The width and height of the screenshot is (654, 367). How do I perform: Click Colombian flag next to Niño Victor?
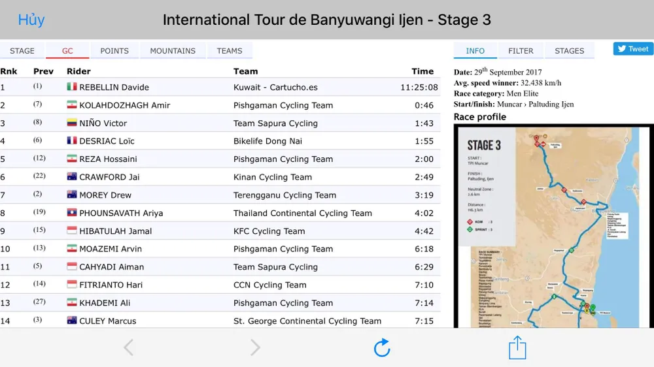(72, 123)
